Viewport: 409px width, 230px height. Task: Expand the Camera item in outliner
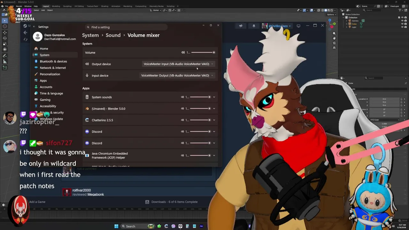pos(347,21)
